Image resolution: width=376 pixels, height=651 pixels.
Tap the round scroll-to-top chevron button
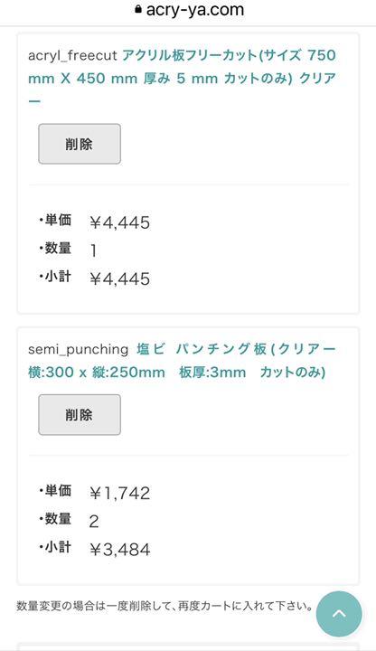[x=339, y=614]
